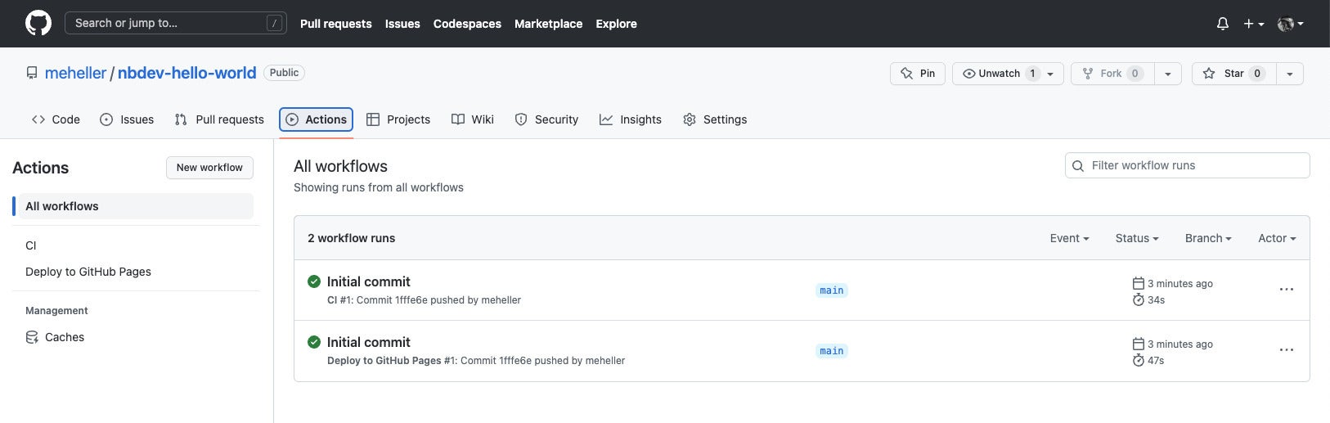
Task: Click the Caches database icon
Action: click(32, 337)
